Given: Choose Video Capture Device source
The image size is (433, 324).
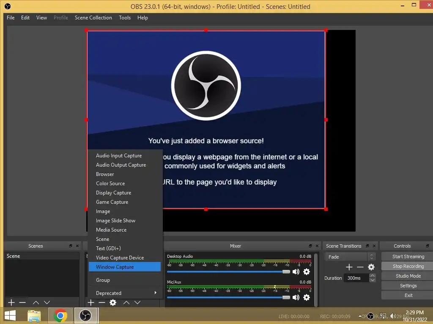Looking at the screenshot, I should coord(125,258).
